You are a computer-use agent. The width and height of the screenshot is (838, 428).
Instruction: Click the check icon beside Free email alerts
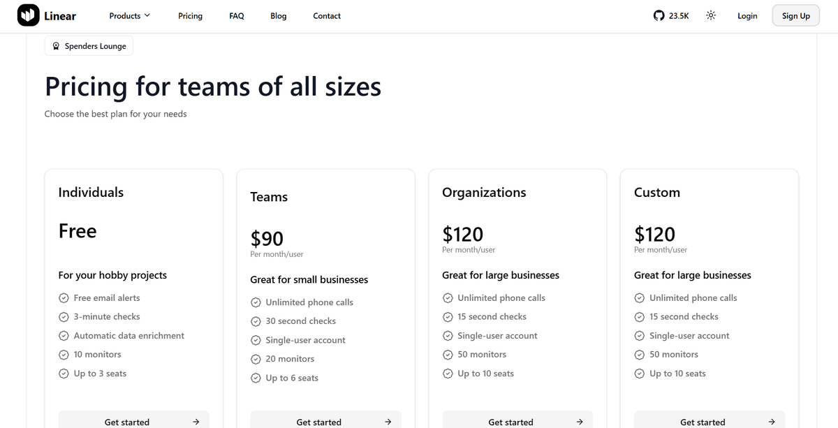pos(64,297)
